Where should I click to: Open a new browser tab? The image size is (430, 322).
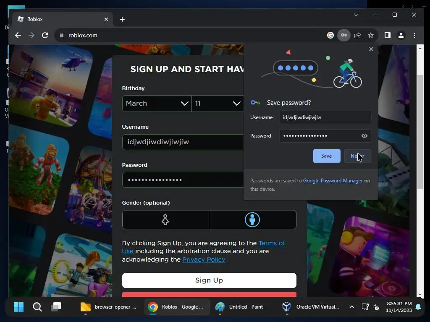point(122,19)
